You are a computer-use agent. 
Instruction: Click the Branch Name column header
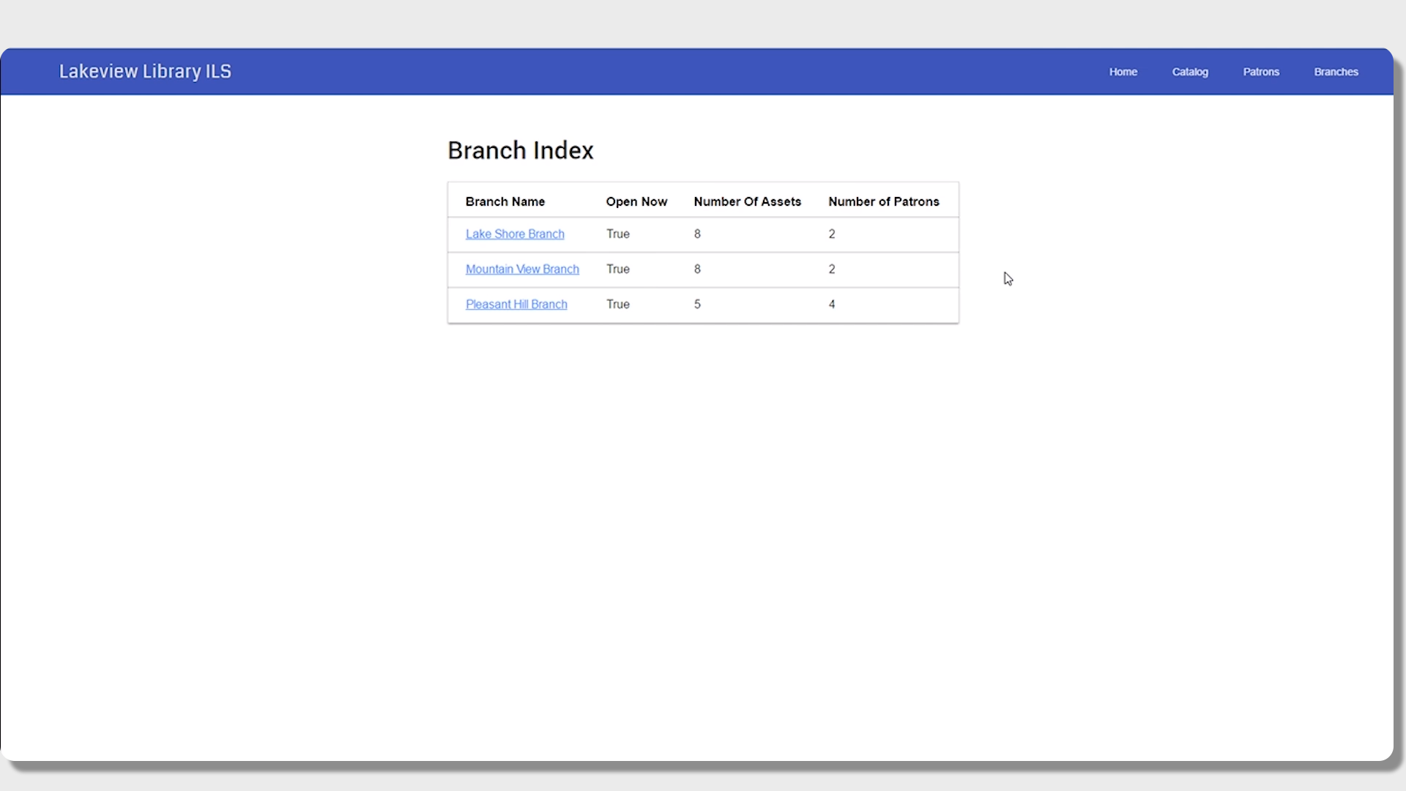(x=505, y=201)
